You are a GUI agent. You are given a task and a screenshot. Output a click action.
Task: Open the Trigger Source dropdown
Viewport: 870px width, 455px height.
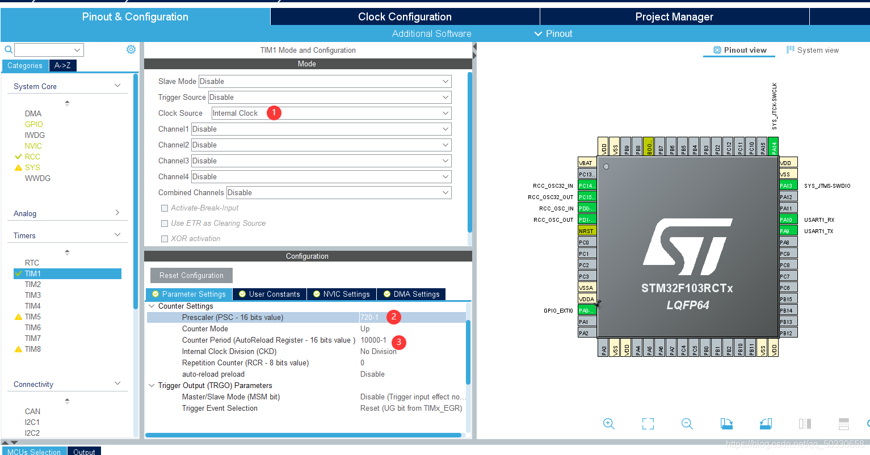330,97
